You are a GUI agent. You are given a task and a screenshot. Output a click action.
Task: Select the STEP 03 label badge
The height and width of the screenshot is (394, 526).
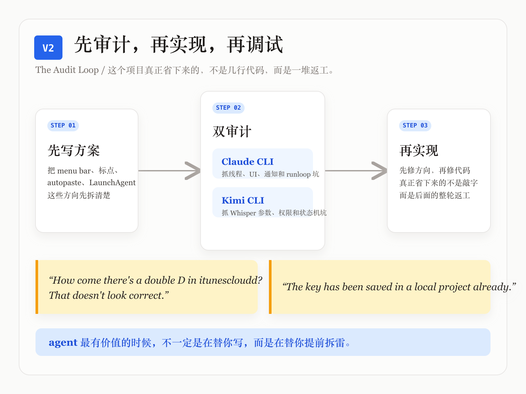click(415, 125)
